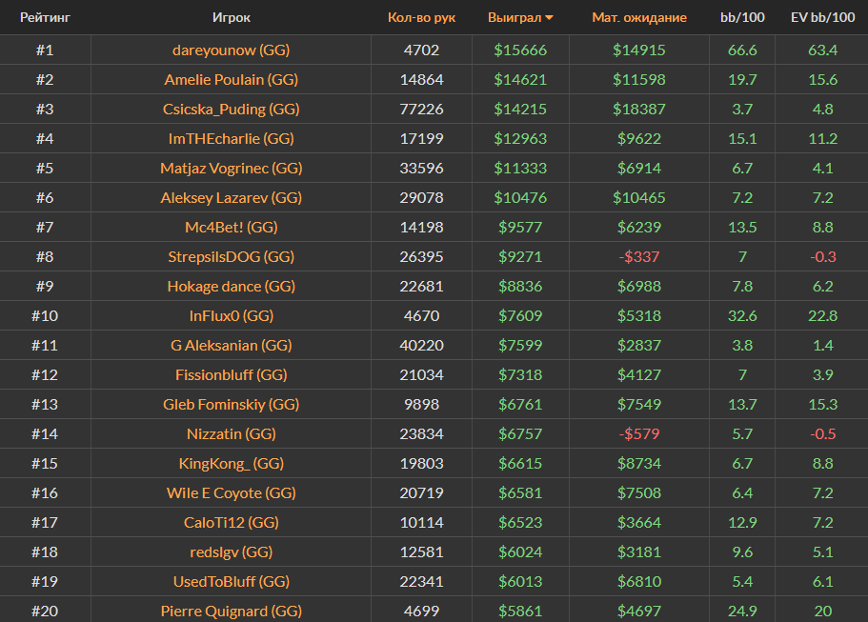Click the Выиграл column header
868x622 pixels.
tap(514, 17)
